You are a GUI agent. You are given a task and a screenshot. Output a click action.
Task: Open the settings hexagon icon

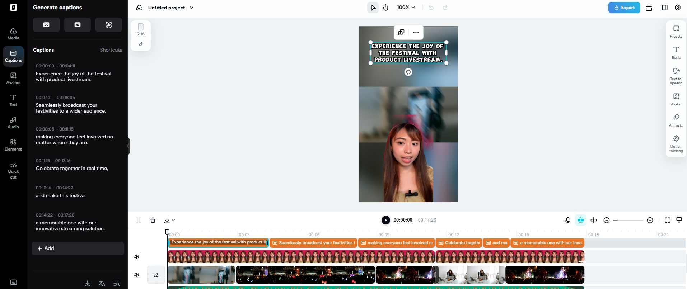coord(678,8)
